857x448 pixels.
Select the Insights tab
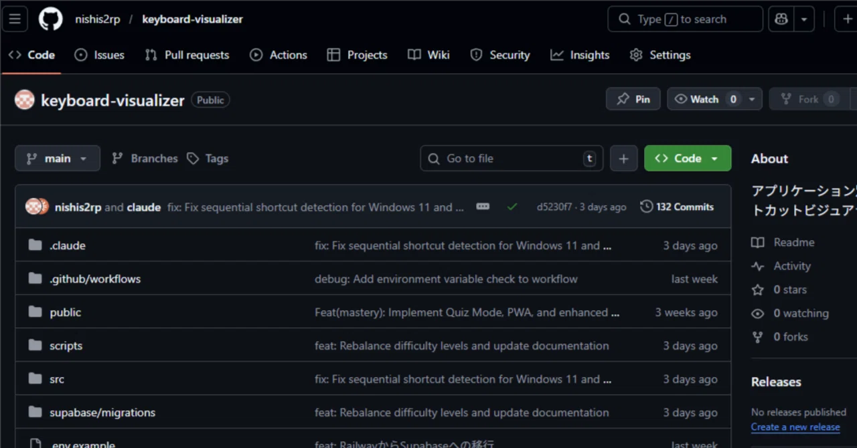[x=580, y=55]
